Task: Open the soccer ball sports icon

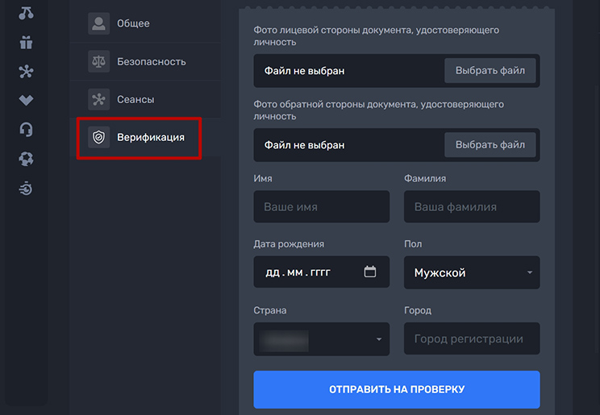Action: pos(26,159)
